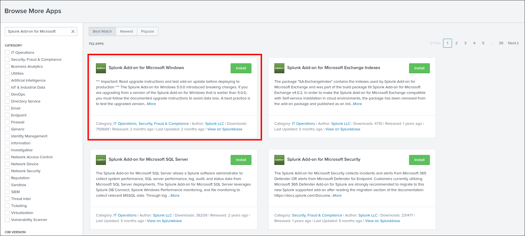
Task: View Exchange Indexes add-on on Splunkbase
Action: pos(343,129)
